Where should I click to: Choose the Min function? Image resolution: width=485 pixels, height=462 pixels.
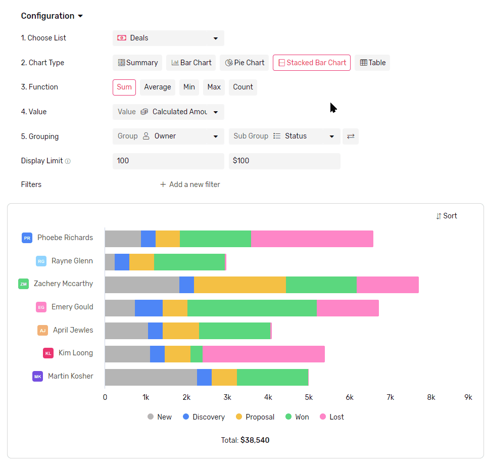(x=189, y=87)
